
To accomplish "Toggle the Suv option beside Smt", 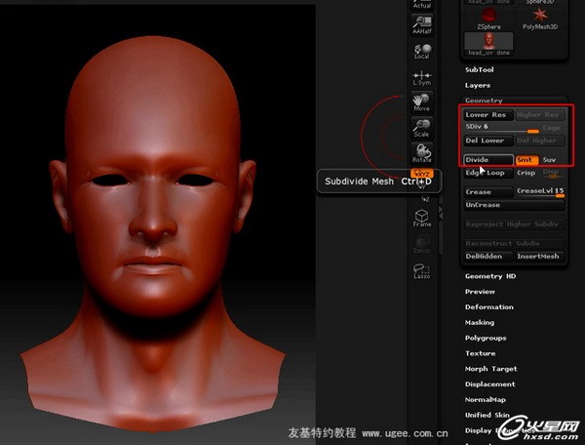I will pyautogui.click(x=549, y=160).
